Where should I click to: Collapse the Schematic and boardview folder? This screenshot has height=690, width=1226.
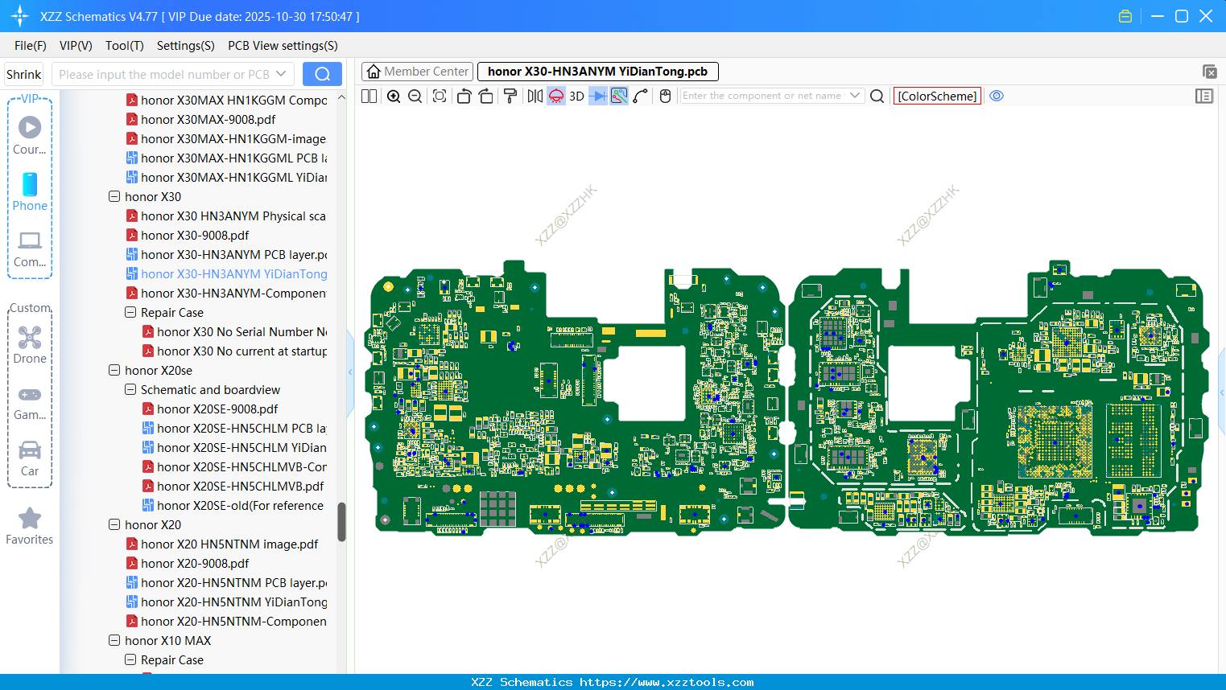pyautogui.click(x=130, y=389)
